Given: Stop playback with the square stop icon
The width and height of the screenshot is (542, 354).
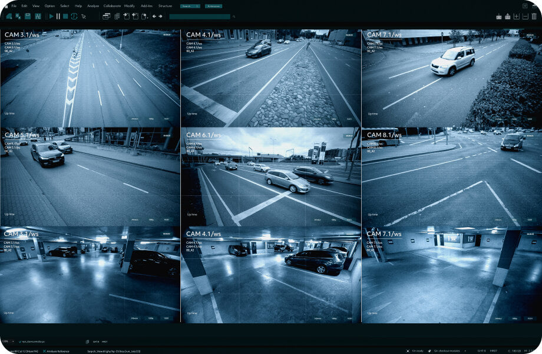Looking at the screenshot, I should pyautogui.click(x=65, y=17).
